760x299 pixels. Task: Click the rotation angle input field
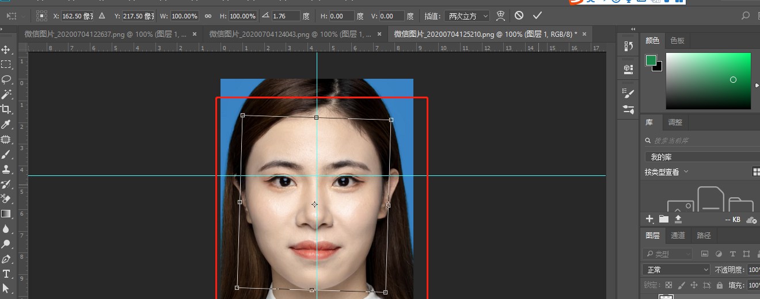(287, 16)
